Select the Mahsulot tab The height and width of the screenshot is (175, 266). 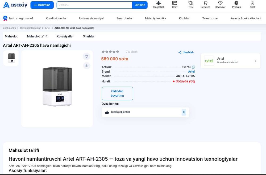pyautogui.click(x=11, y=36)
